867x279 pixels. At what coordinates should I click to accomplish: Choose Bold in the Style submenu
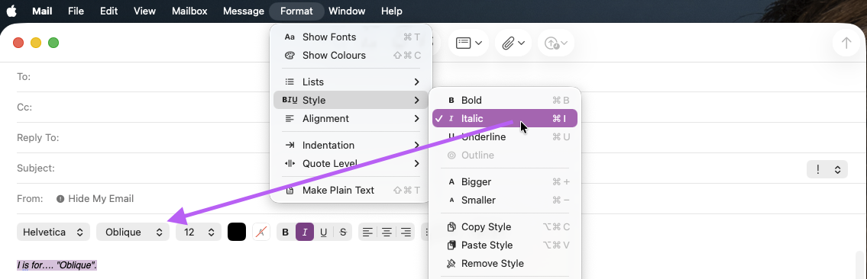(x=505, y=101)
